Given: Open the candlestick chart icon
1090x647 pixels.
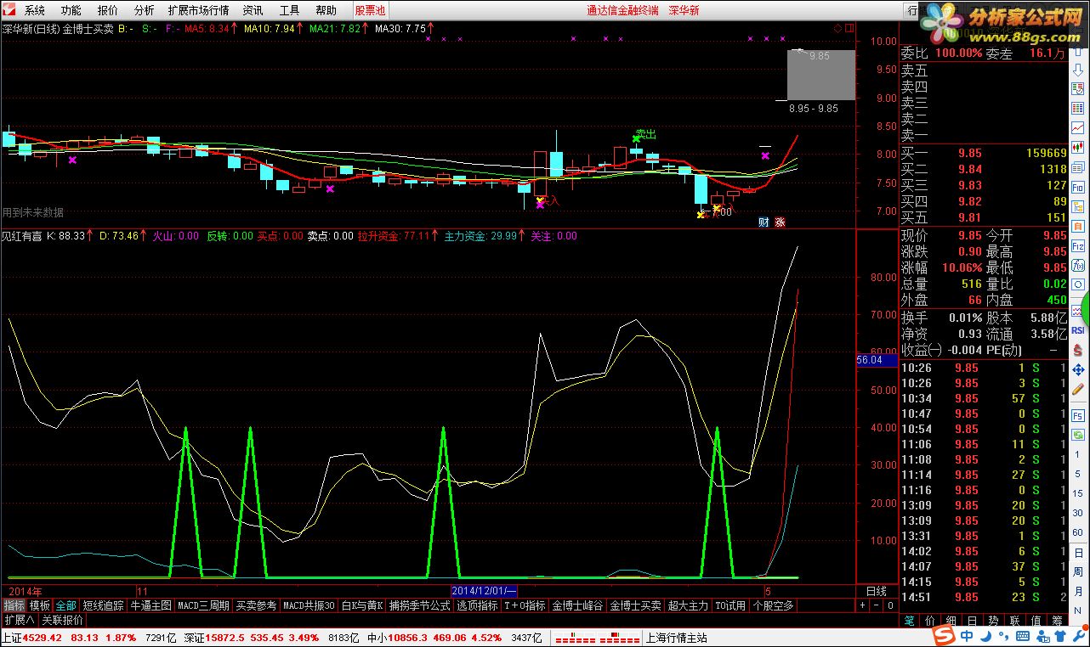Looking at the screenshot, I should click(x=1077, y=147).
